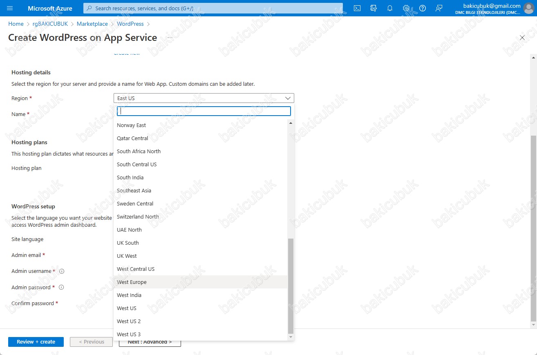
Task: Go to rgBAKICUBUK breadcrumb
Action: 50,24
